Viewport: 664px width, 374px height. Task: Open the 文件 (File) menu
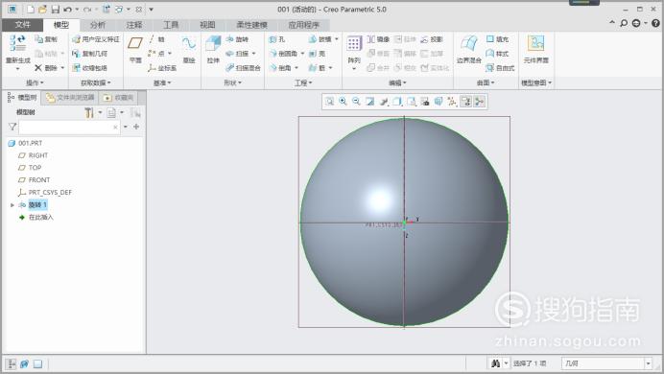pos(22,25)
